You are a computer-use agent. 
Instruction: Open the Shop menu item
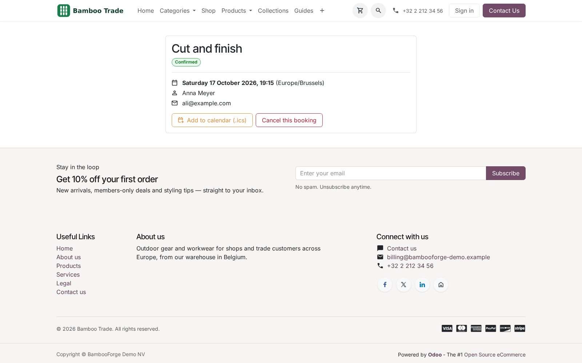tap(208, 11)
